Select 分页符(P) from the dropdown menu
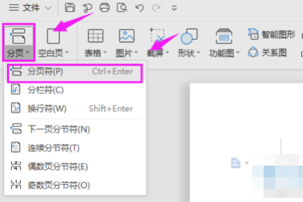303x202 pixels. (75, 72)
